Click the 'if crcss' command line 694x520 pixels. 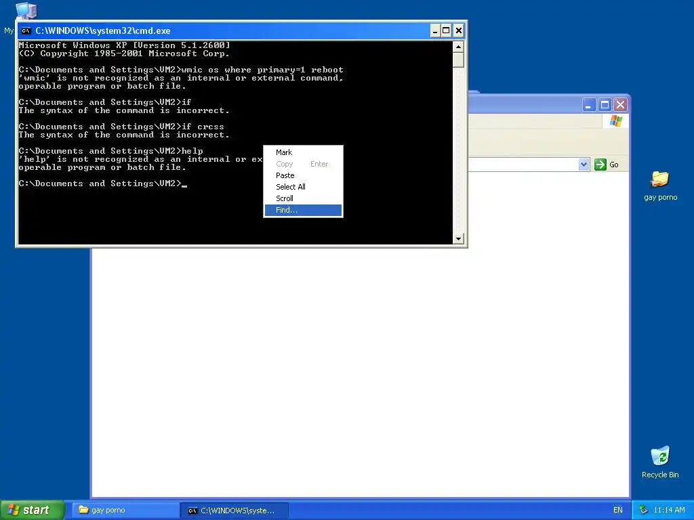tap(121, 127)
